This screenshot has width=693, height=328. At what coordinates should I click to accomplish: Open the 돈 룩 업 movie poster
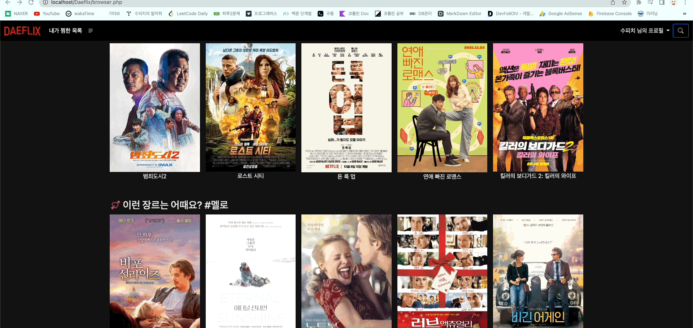coord(346,108)
